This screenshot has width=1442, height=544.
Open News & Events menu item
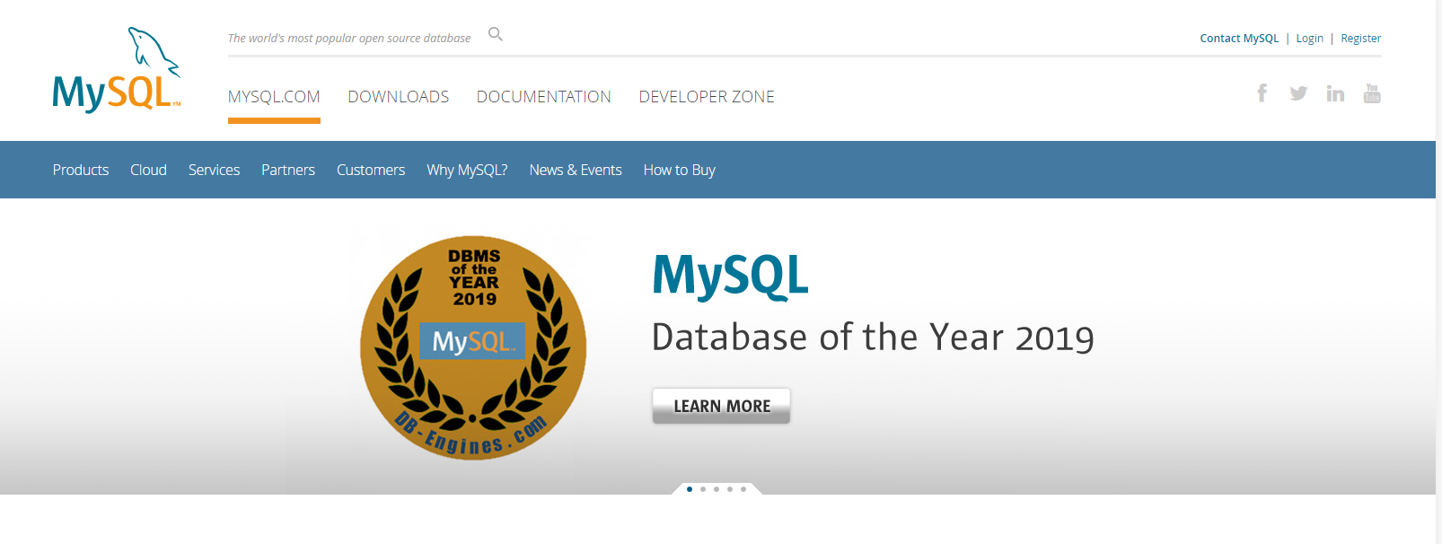[576, 170]
